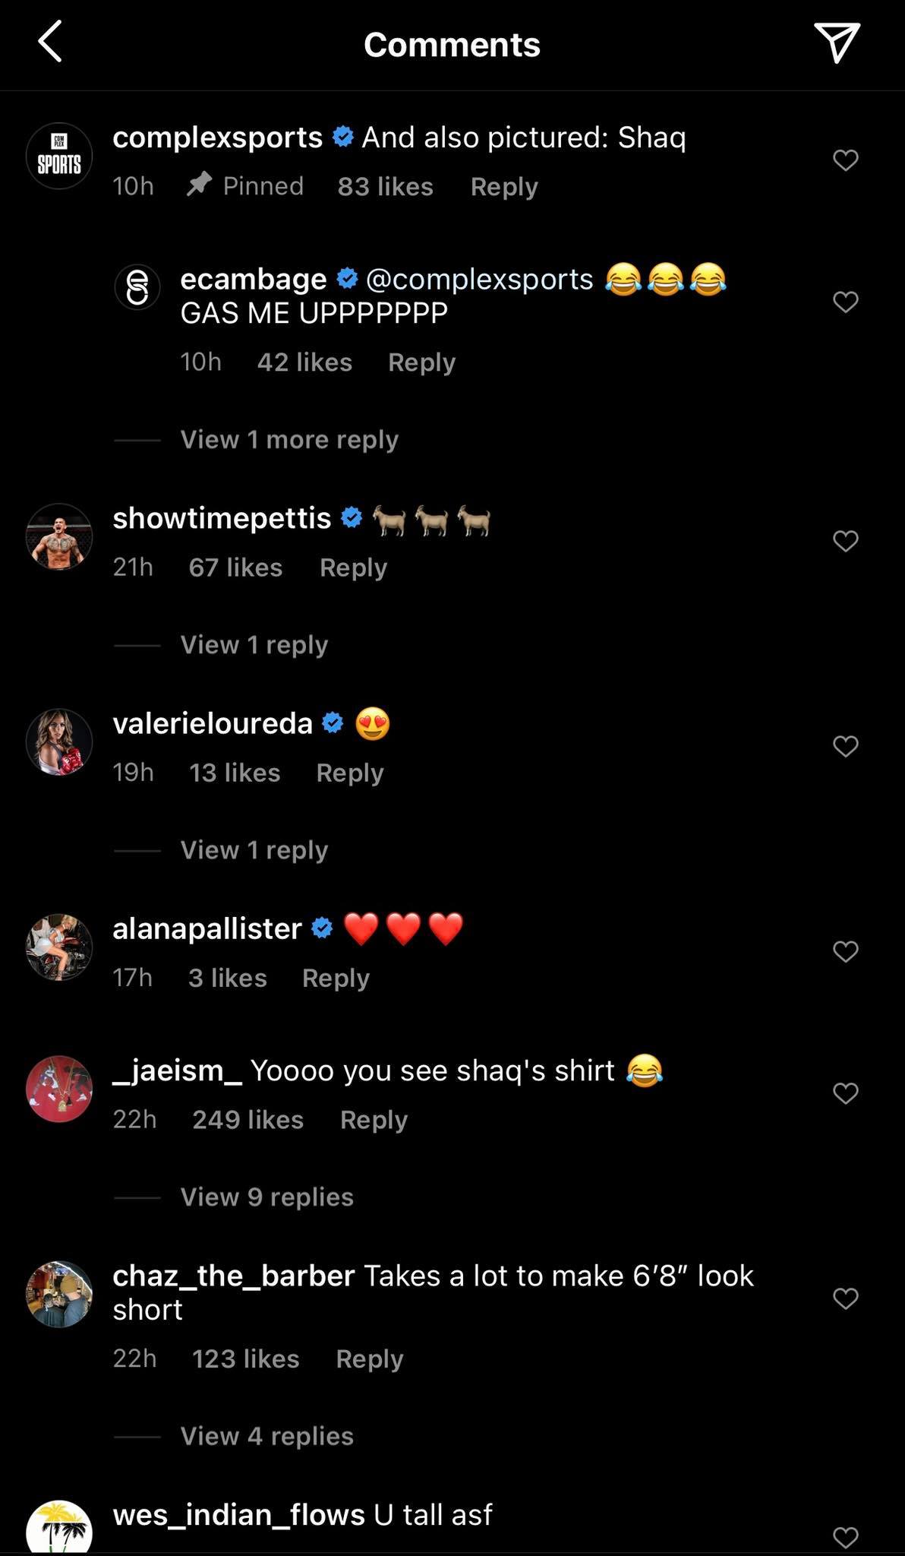Expand 'View 1 more reply' under ecambage
The height and width of the screenshot is (1556, 905).
click(289, 439)
